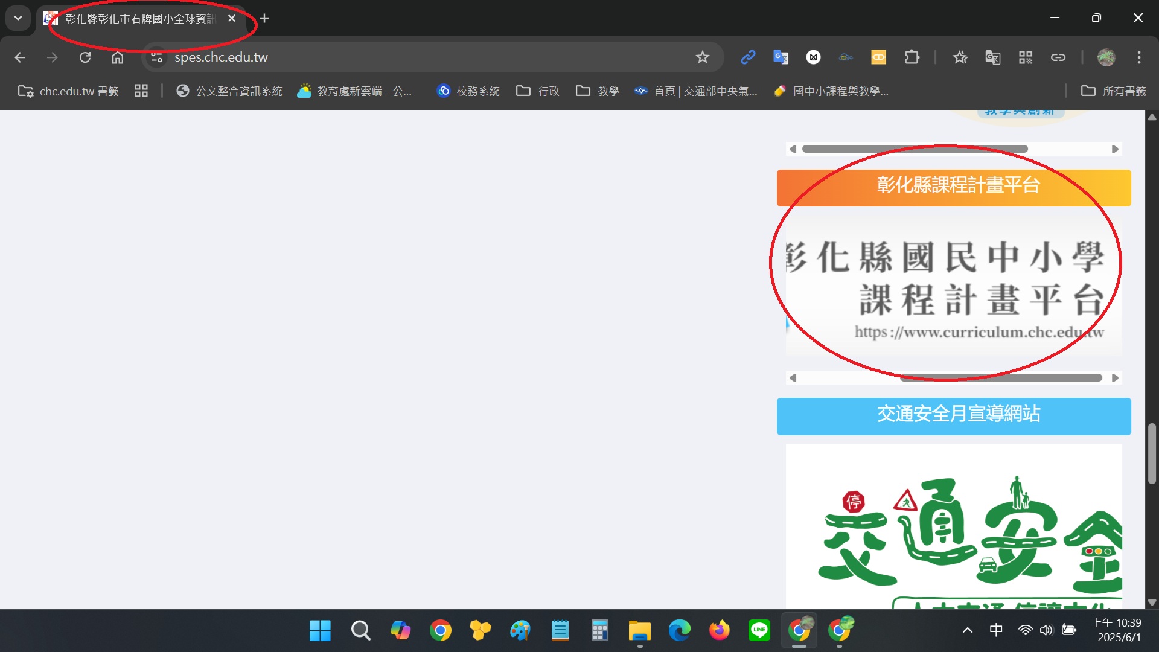Show hidden system tray icons
Viewport: 1159px width, 652px height.
pos(967,631)
